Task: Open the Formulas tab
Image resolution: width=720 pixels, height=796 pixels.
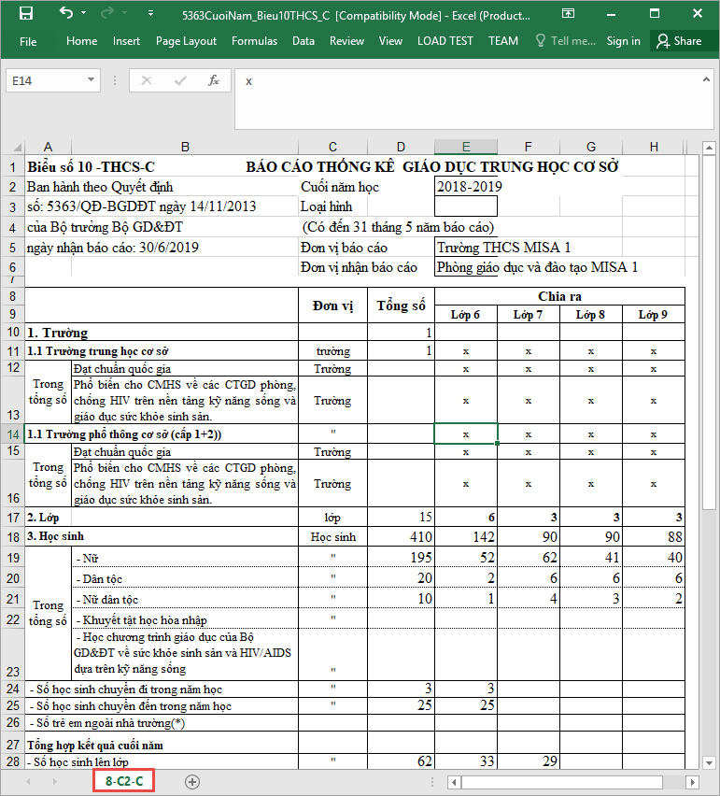Action: (x=254, y=41)
